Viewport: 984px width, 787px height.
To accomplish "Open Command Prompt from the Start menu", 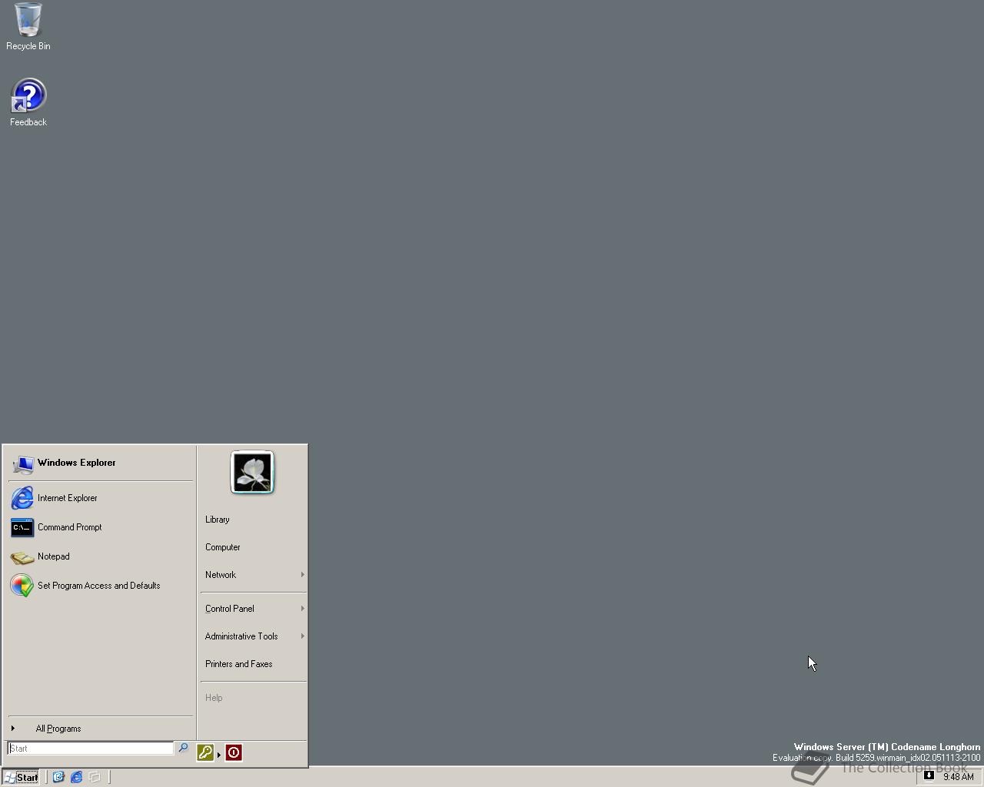I will pos(100,527).
